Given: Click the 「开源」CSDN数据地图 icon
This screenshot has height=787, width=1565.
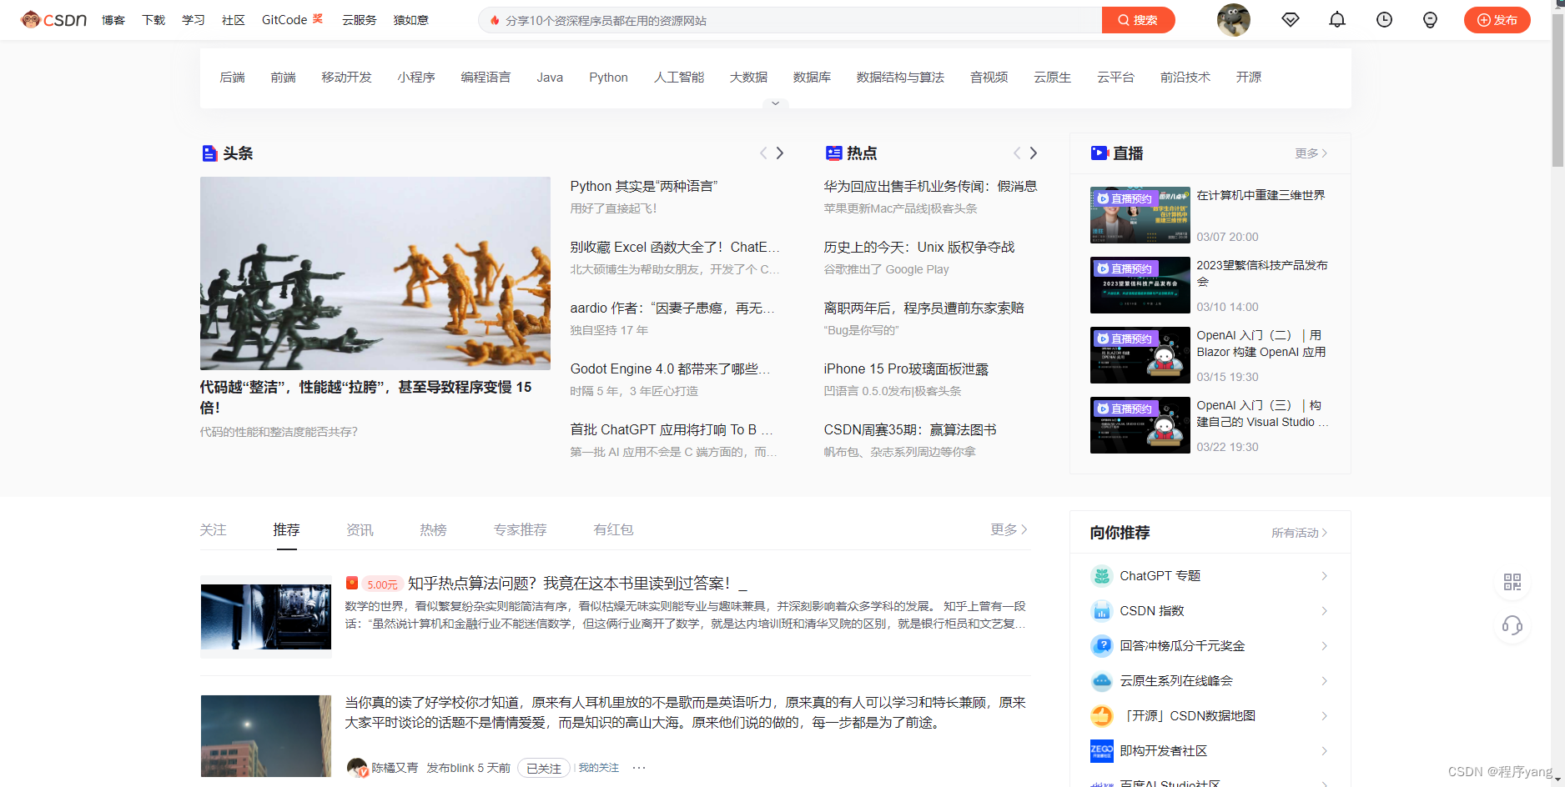Looking at the screenshot, I should click(1102, 716).
